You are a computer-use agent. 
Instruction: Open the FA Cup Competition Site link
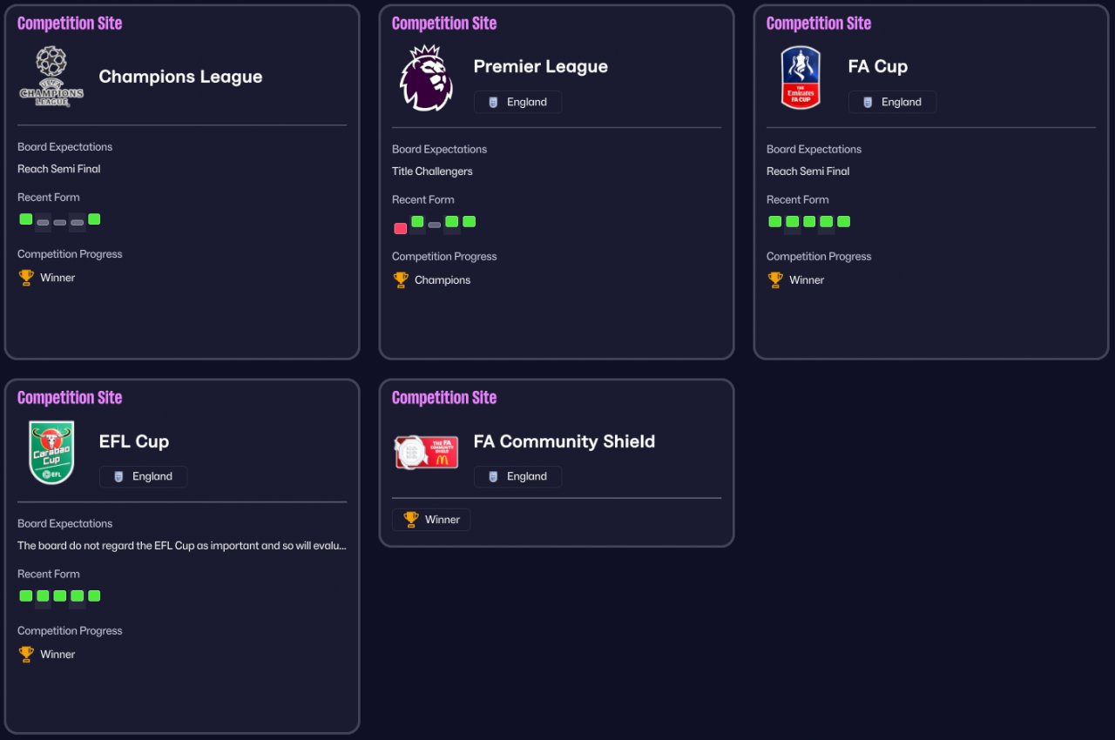point(819,24)
